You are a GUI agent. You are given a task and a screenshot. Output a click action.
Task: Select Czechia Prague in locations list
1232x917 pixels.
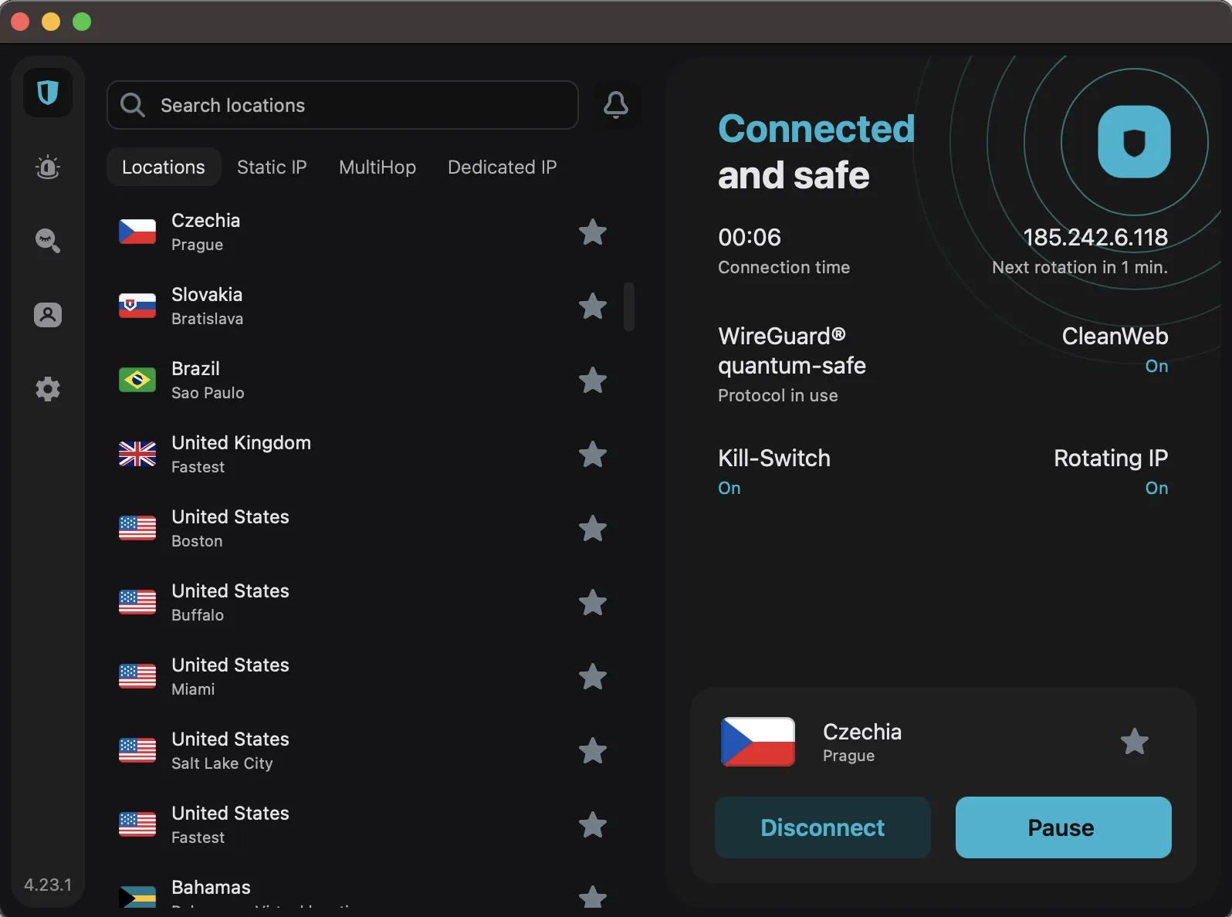click(363, 232)
